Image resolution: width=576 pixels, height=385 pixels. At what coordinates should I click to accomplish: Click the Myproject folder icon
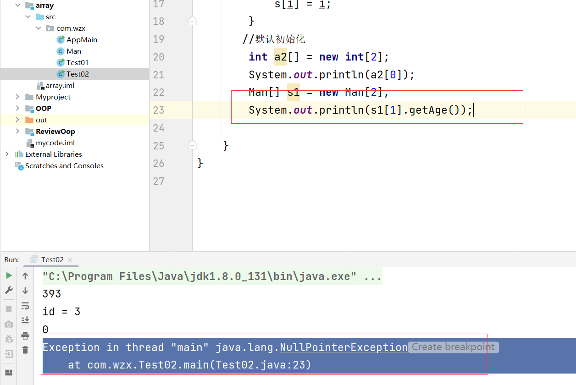click(29, 97)
